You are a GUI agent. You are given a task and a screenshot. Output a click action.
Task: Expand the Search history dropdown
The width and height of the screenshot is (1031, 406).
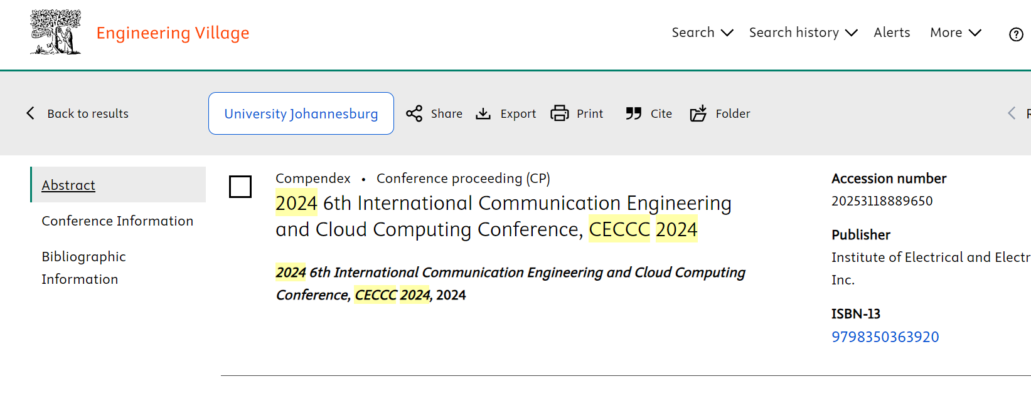tap(803, 33)
